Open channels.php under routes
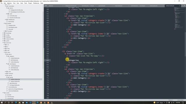Image resolution: width=186 pixels, height=104 pixels. tap(10, 97)
